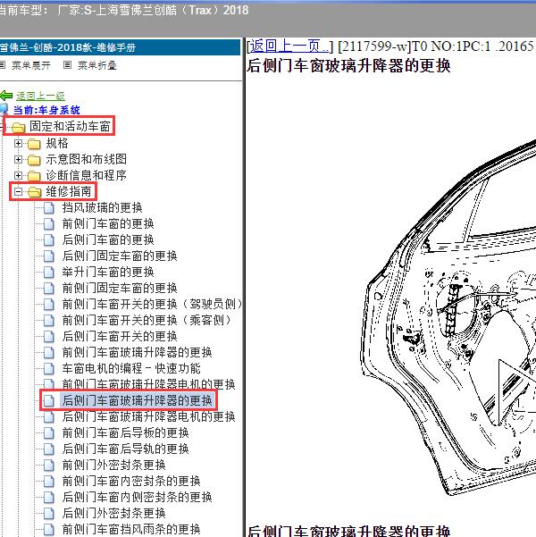536x537 pixels.
Task: Open 前侧门车窗开关的更换（驾驶员侧）
Action: coord(152,305)
